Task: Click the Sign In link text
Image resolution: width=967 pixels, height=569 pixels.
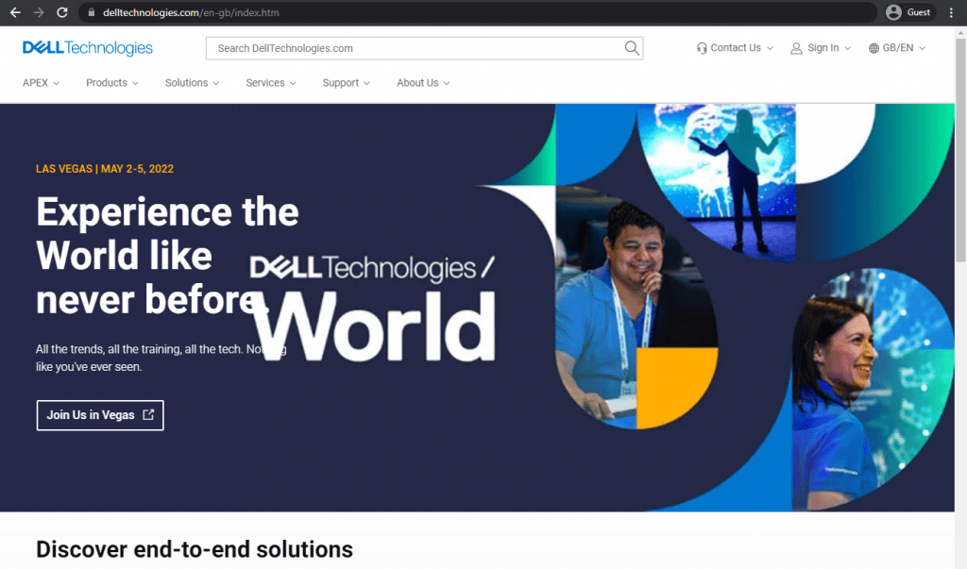Action: 823,47
